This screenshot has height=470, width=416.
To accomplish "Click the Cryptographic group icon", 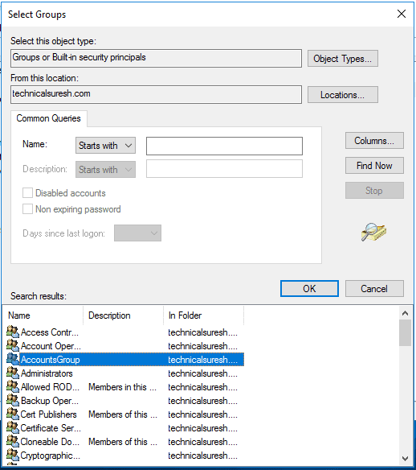I will pyautogui.click(x=13, y=455).
